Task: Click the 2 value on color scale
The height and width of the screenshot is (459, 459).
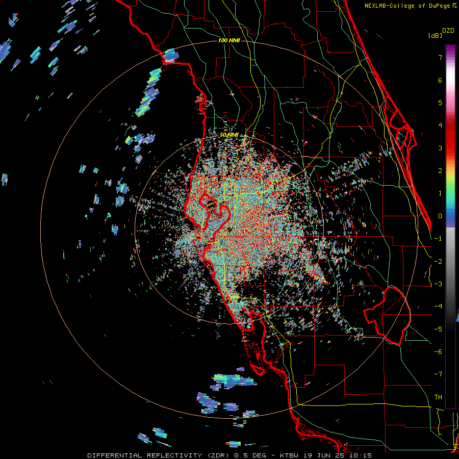Action: [440, 171]
